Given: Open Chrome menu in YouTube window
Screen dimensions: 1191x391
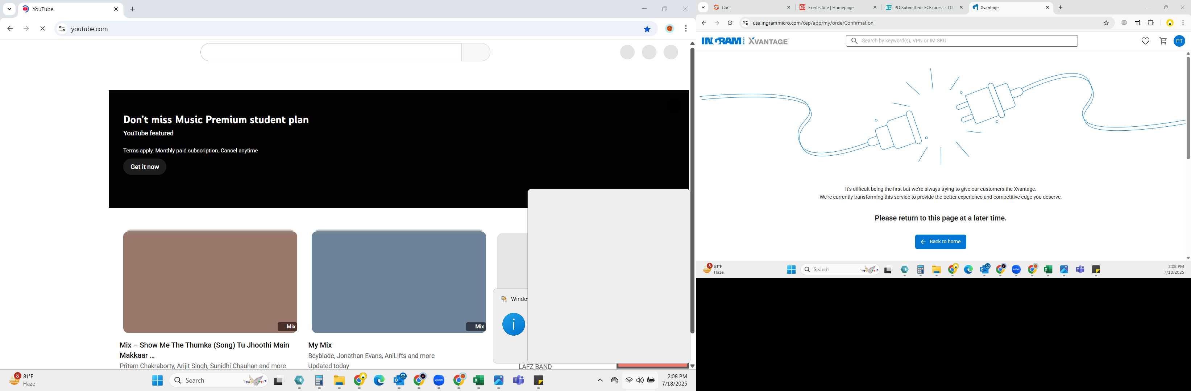Looking at the screenshot, I should click(x=686, y=29).
